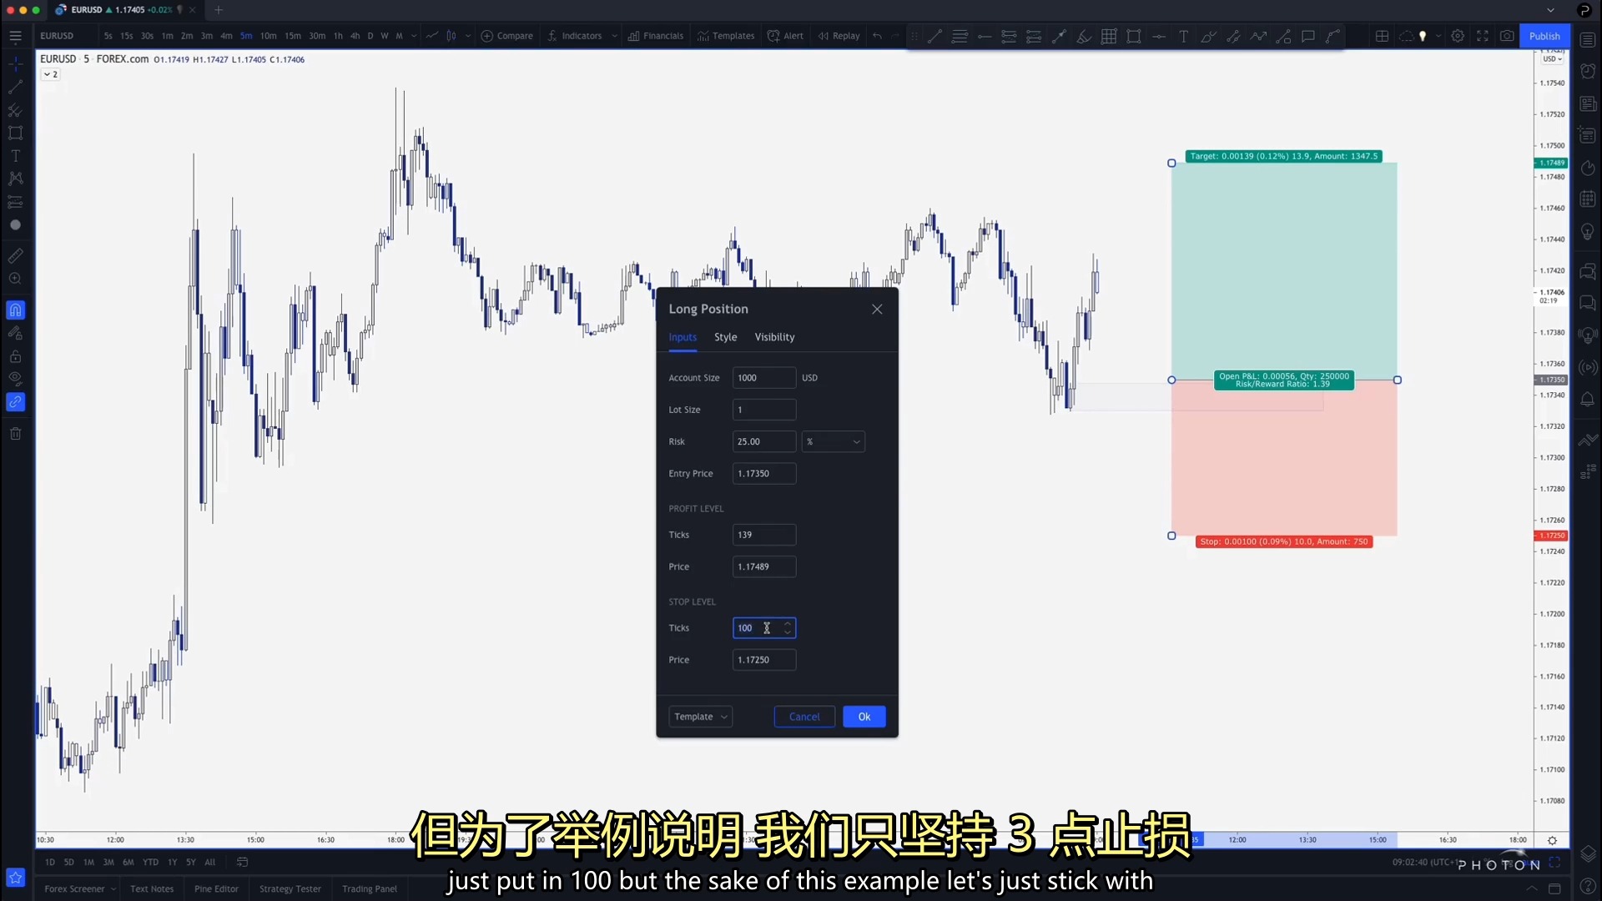Screen dimensions: 1602x901
Task: Expand the Risk percentage dropdown
Action: coord(856,440)
